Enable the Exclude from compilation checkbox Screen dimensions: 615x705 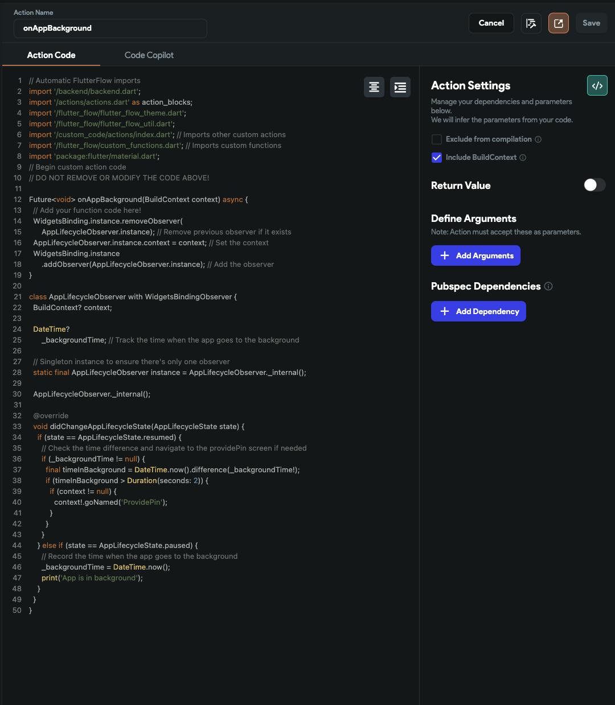tap(437, 139)
